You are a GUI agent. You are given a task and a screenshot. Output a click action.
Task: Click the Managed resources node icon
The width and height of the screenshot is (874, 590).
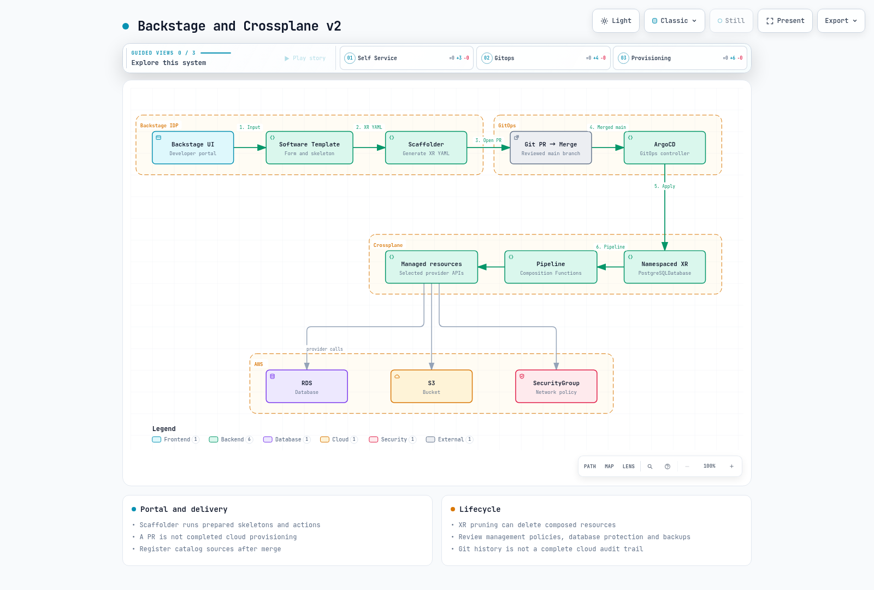pyautogui.click(x=392, y=257)
